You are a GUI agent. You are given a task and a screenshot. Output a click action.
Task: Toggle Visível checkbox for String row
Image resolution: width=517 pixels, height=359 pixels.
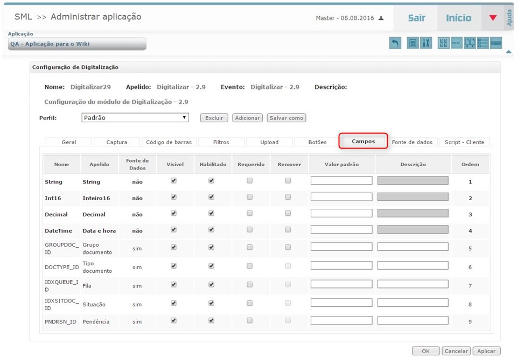pos(173,181)
